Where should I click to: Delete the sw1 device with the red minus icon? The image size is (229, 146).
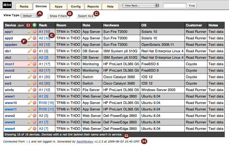pyautogui.click(x=35, y=77)
